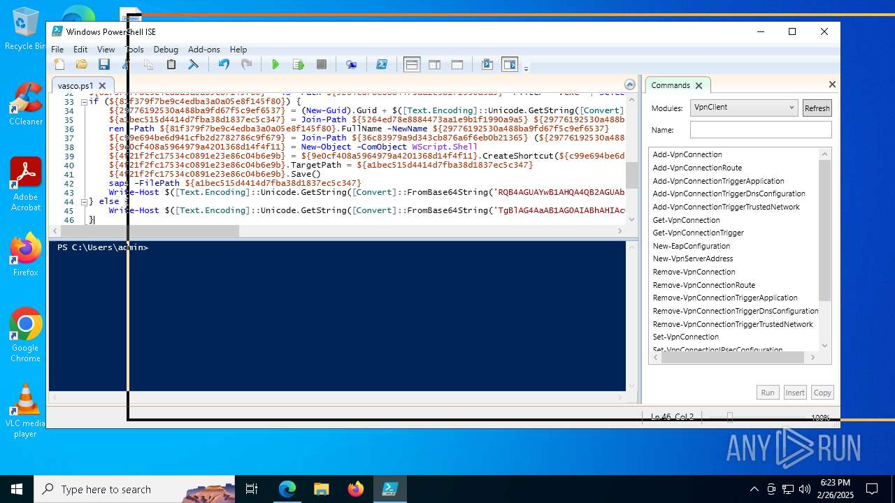
Task: Open Google Chrome desktop shortcut
Action: [25, 335]
